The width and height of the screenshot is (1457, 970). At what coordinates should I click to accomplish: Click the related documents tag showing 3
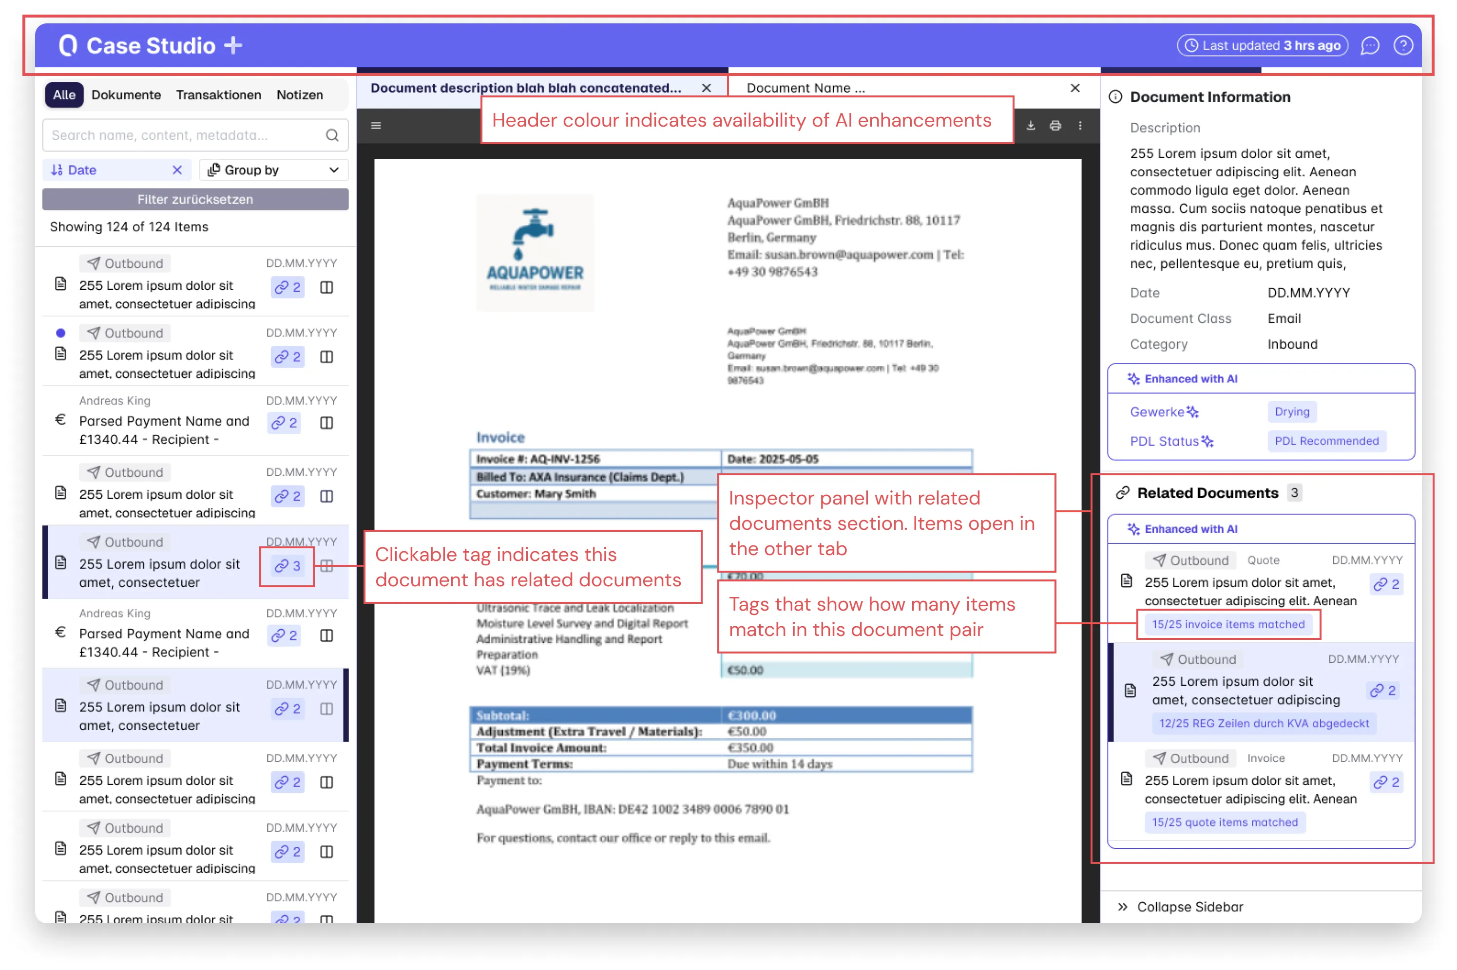[x=287, y=565]
